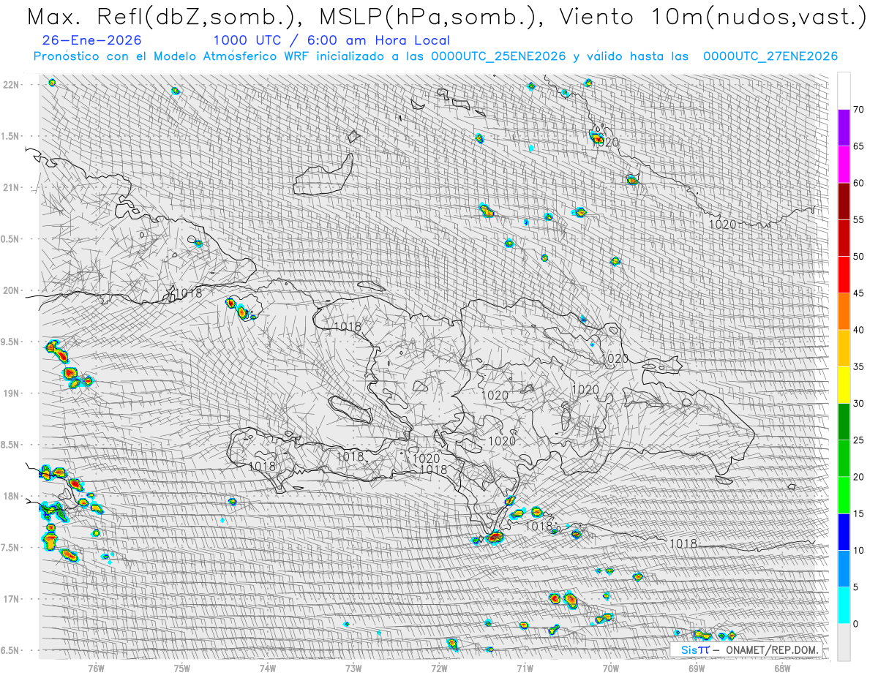Click the colorbar value label '35'
Image resolution: width=878 pixels, height=678 pixels.
click(858, 366)
